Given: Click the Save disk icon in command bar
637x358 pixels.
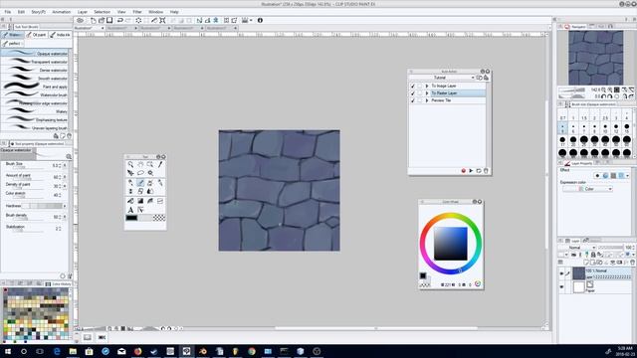Looking at the screenshot, I should tap(109, 20).
